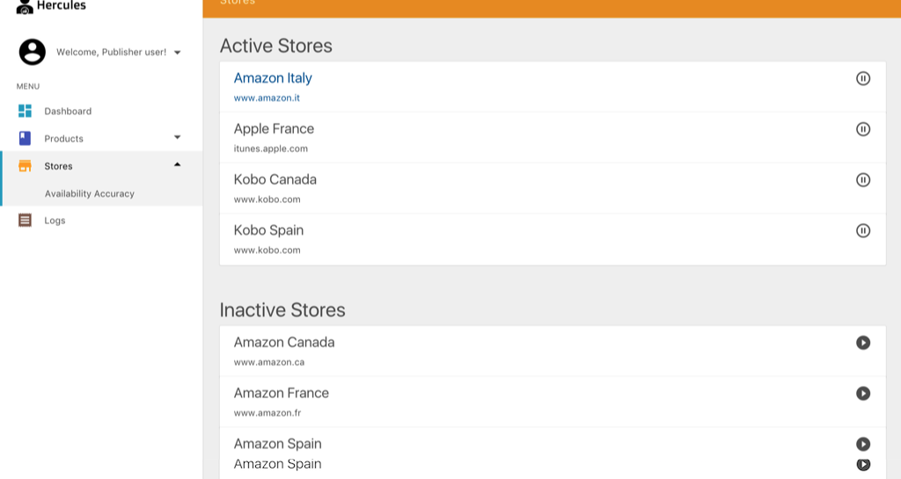Image resolution: width=901 pixels, height=479 pixels.
Task: Click the Dashboard icon in sidebar
Action: (25, 111)
